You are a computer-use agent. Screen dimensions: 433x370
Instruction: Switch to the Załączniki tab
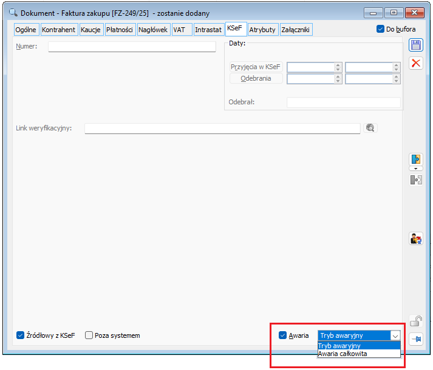(296, 30)
